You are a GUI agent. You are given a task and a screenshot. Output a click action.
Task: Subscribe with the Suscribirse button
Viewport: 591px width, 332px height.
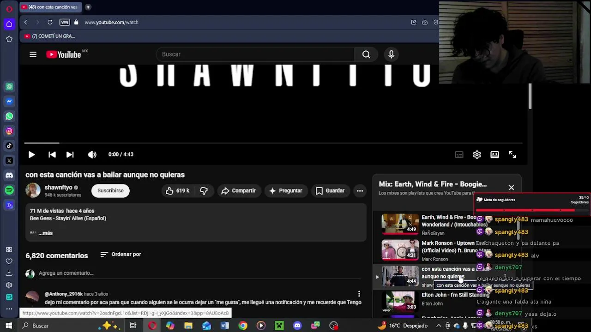pyautogui.click(x=110, y=190)
